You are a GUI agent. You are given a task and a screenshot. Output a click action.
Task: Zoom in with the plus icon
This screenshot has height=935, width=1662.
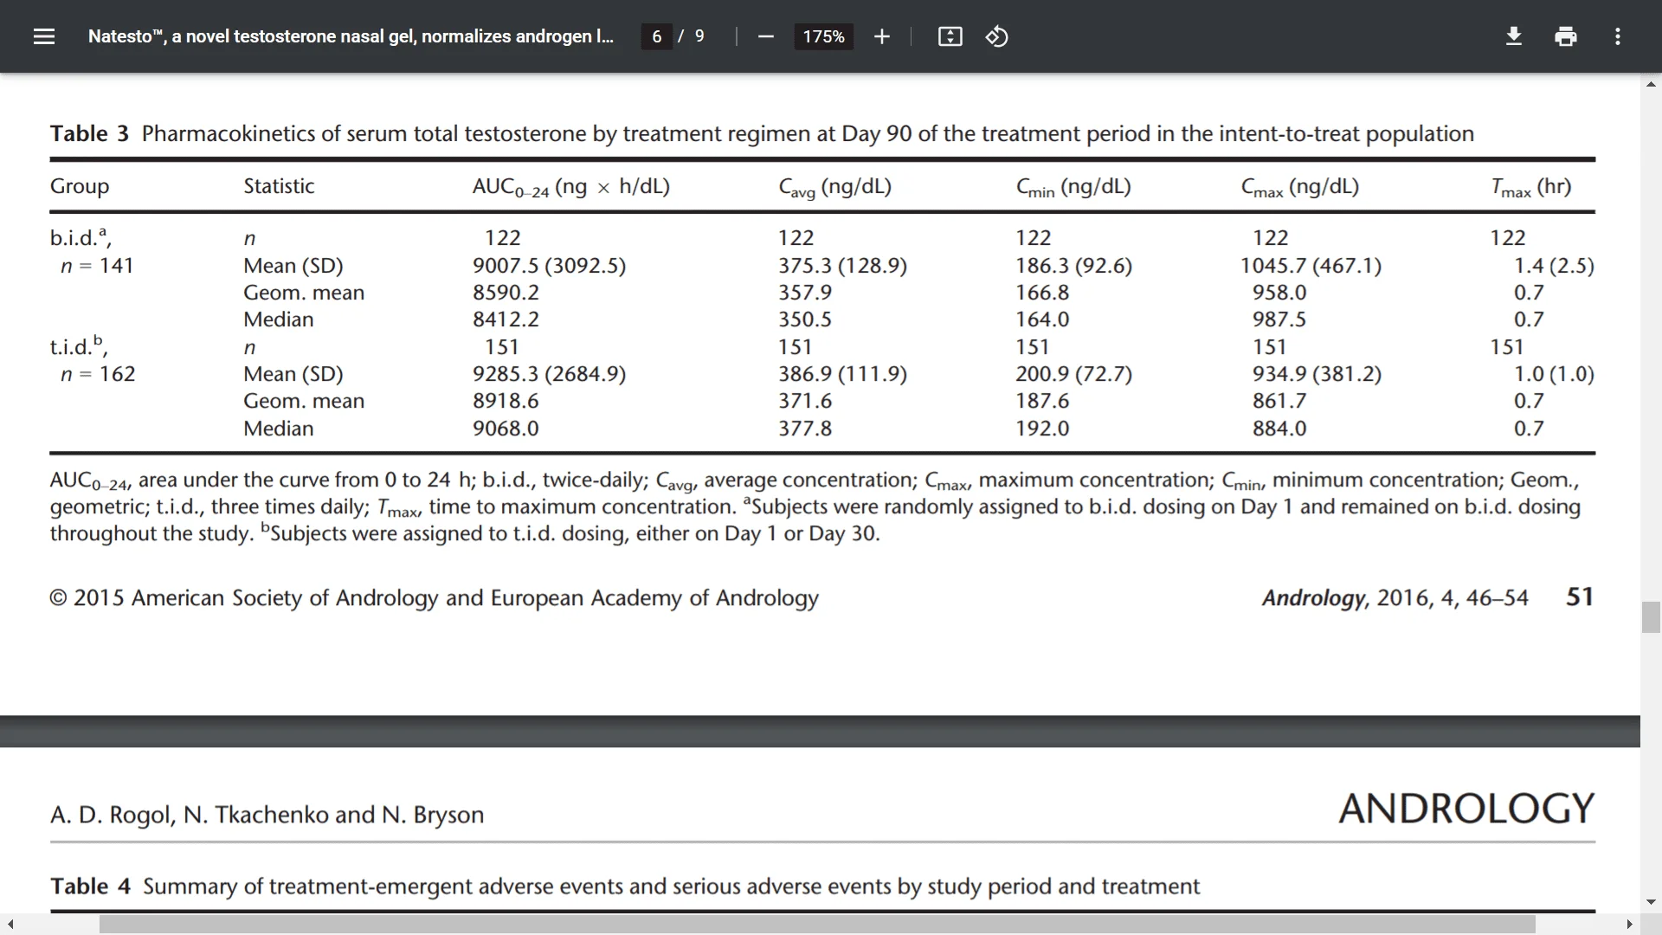pos(881,36)
